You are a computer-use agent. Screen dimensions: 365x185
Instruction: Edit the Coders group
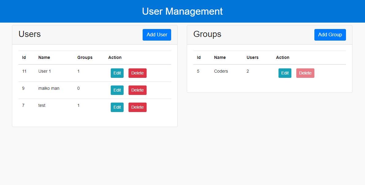tap(285, 73)
